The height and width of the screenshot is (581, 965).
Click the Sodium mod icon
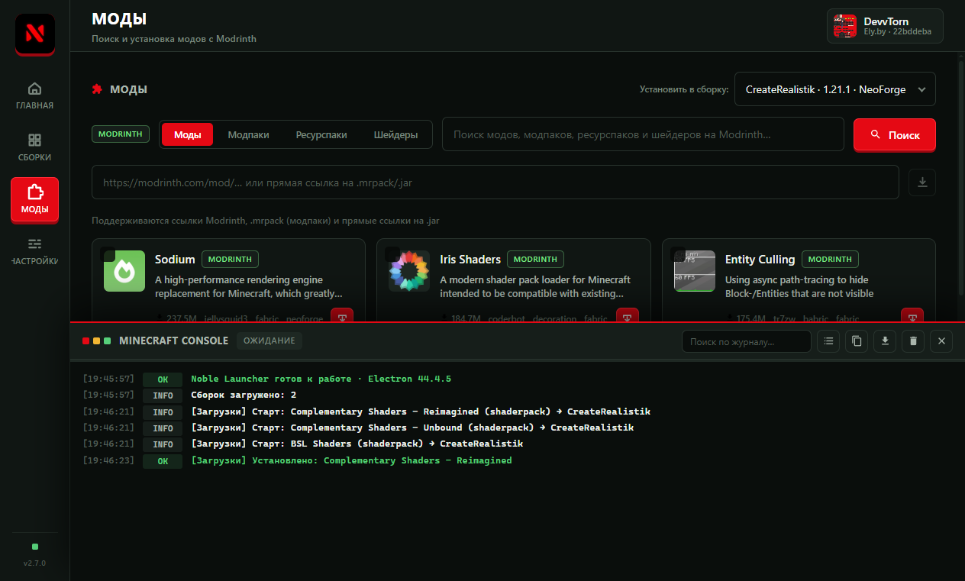click(x=124, y=270)
